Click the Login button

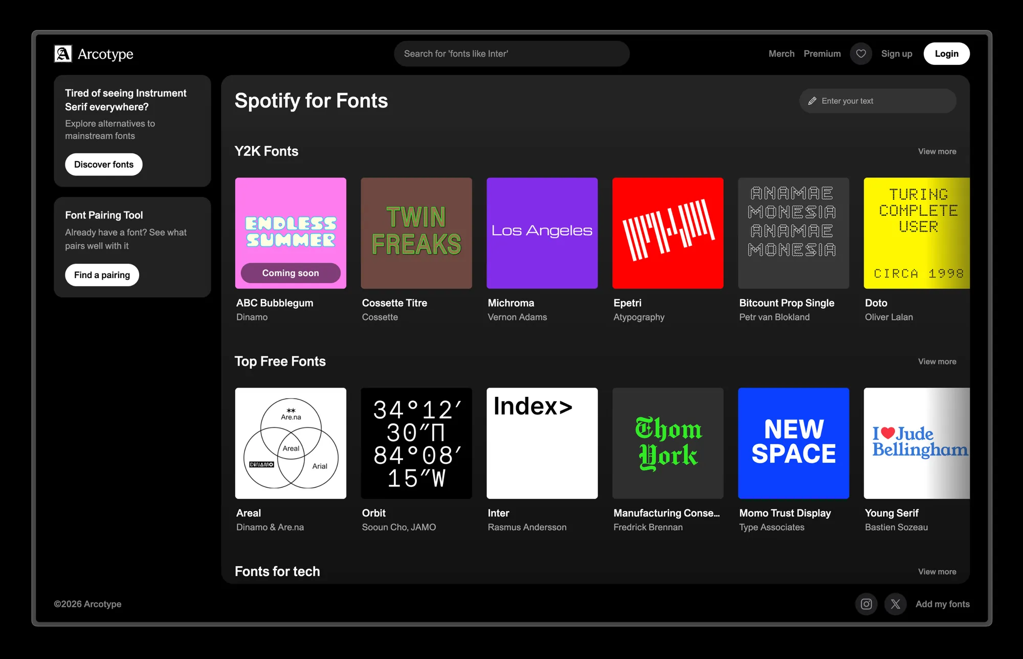point(946,54)
